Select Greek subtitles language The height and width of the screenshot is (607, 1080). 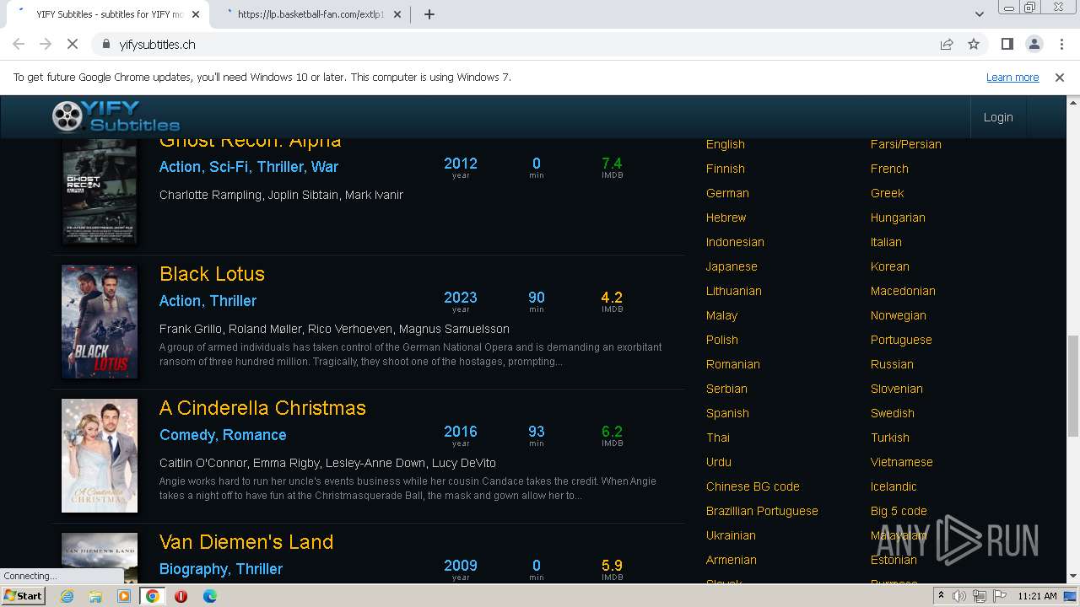click(887, 193)
